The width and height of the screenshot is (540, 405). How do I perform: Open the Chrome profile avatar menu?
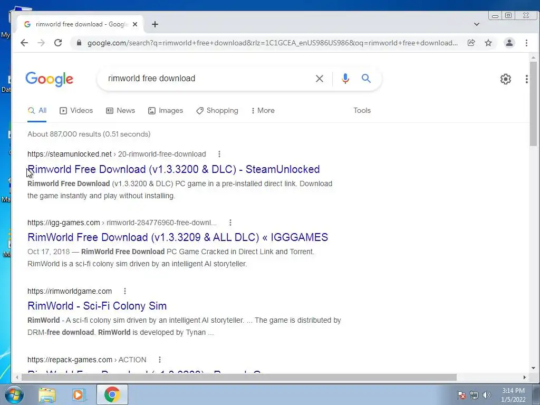(509, 43)
